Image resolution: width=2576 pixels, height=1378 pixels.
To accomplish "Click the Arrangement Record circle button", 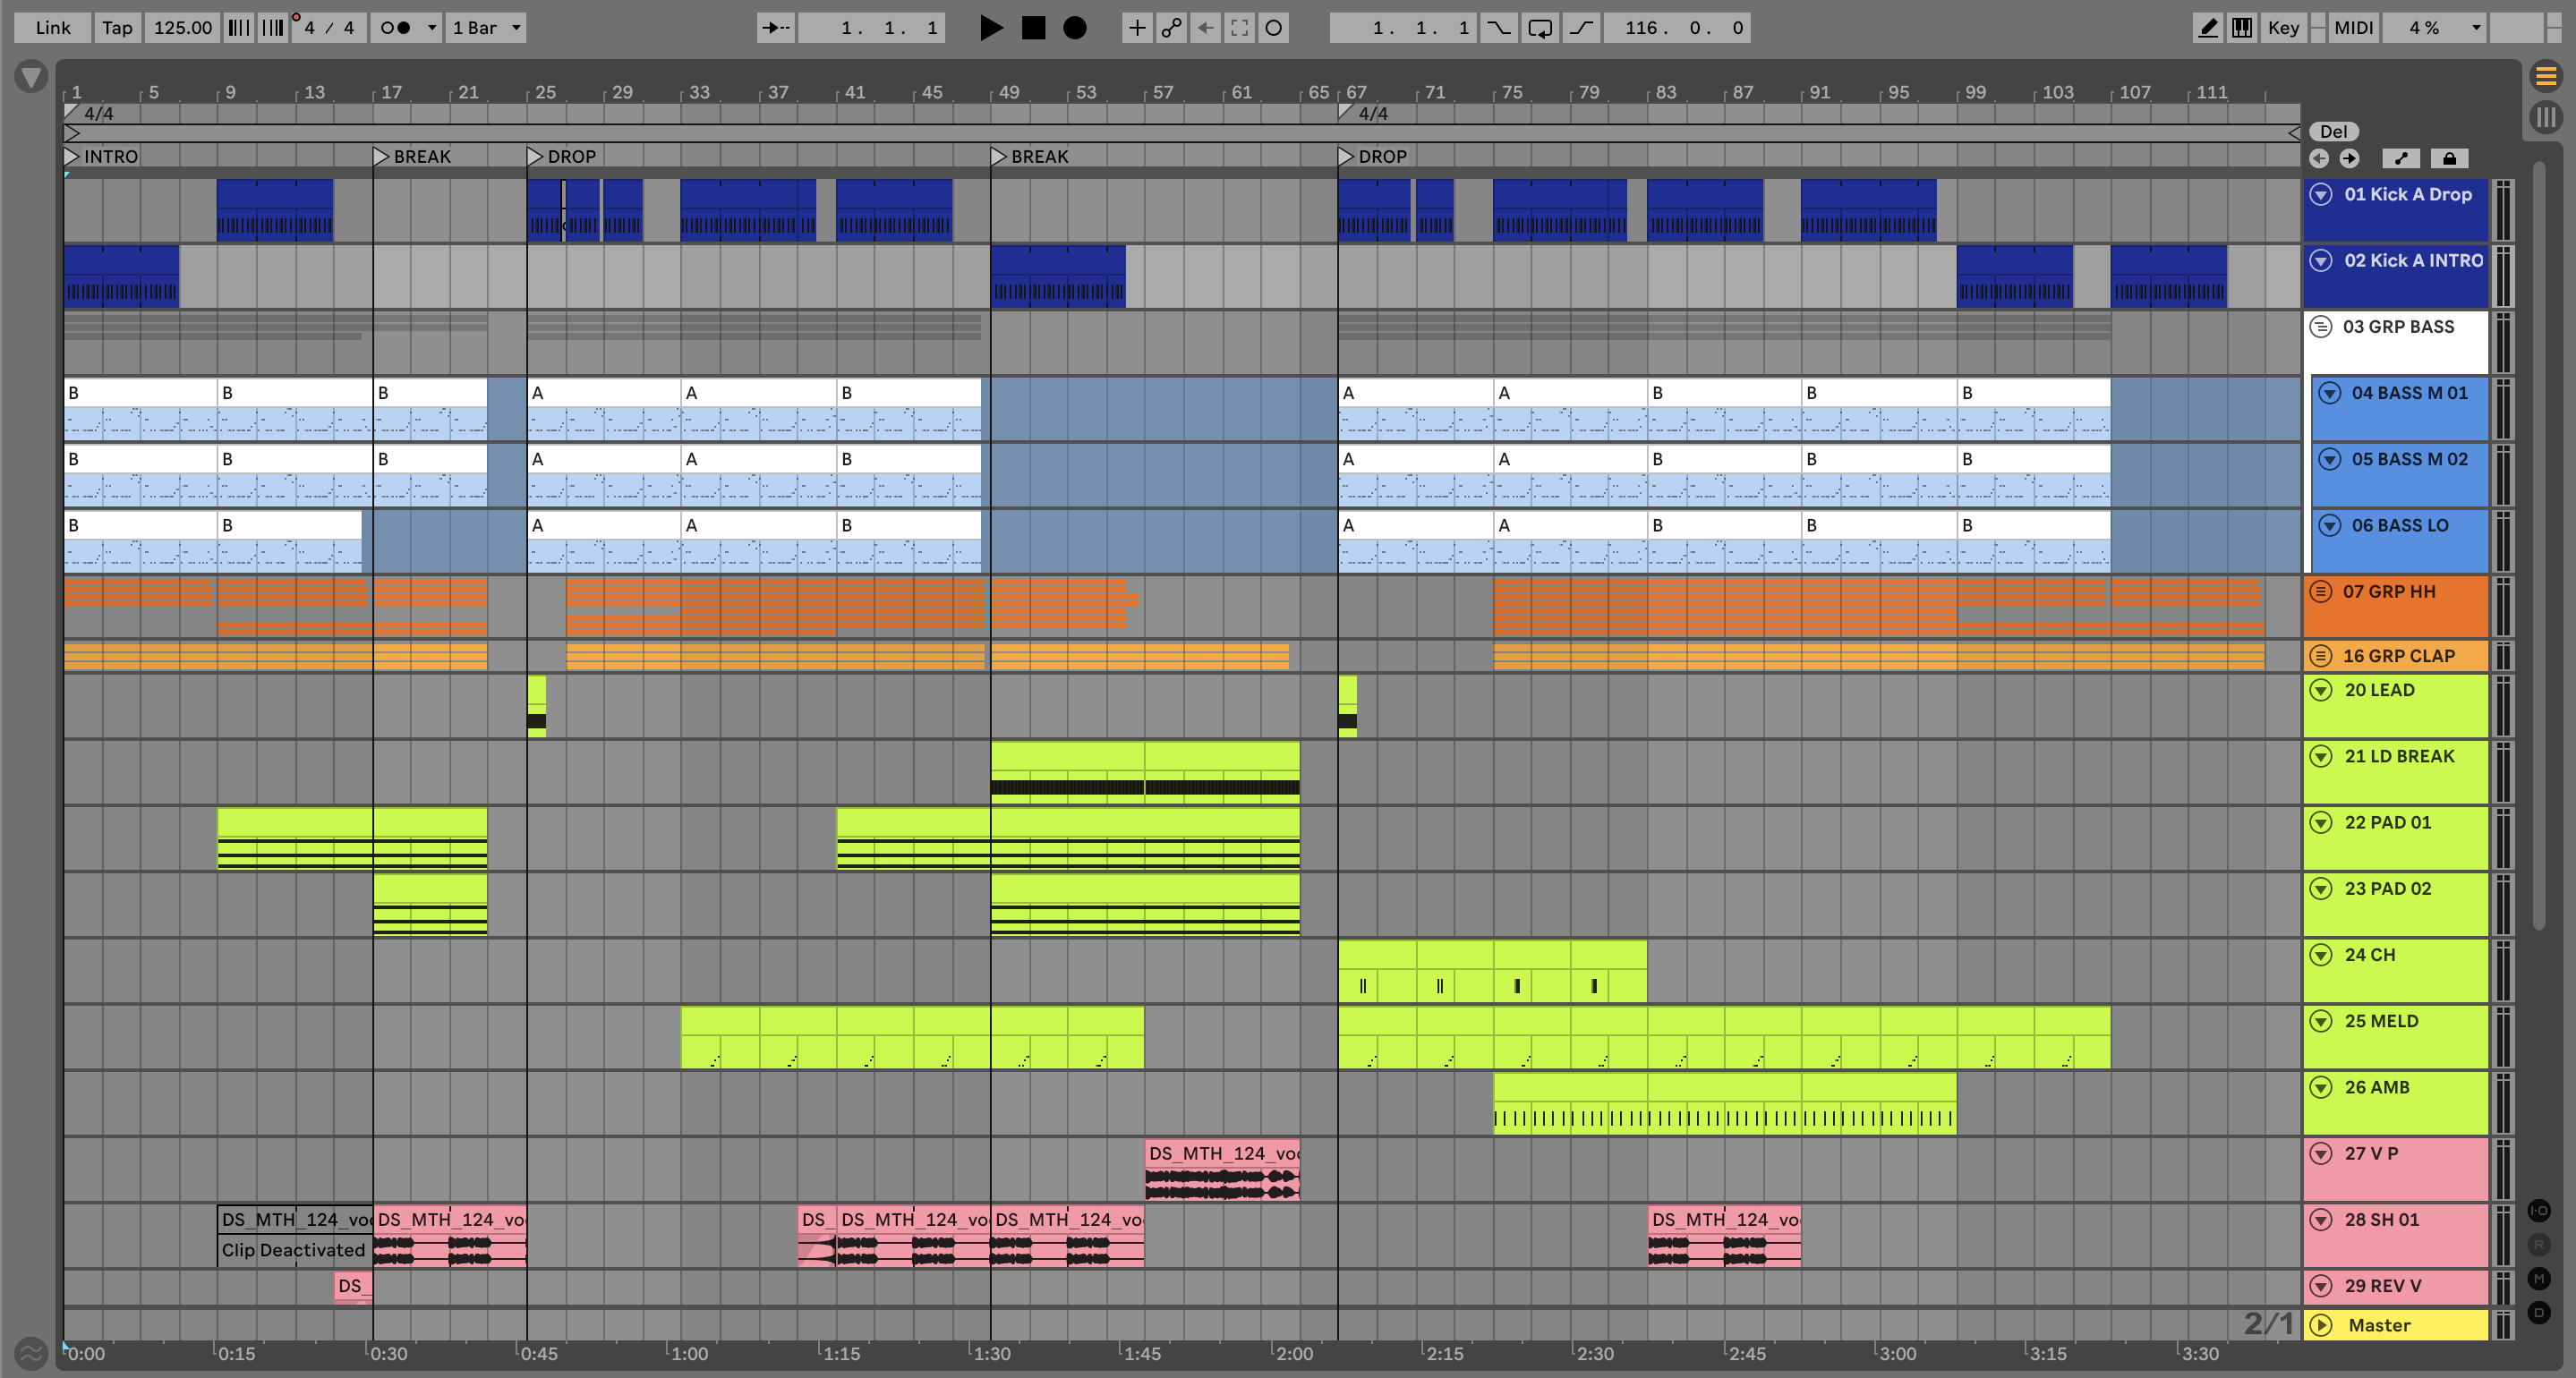I will (1074, 27).
